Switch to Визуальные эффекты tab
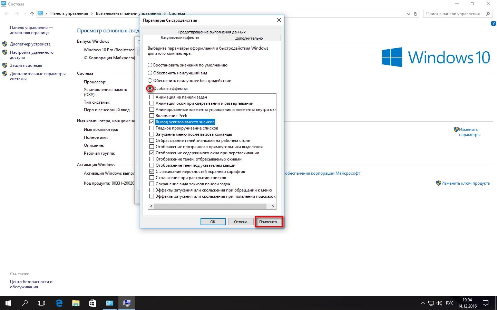 [179, 38]
